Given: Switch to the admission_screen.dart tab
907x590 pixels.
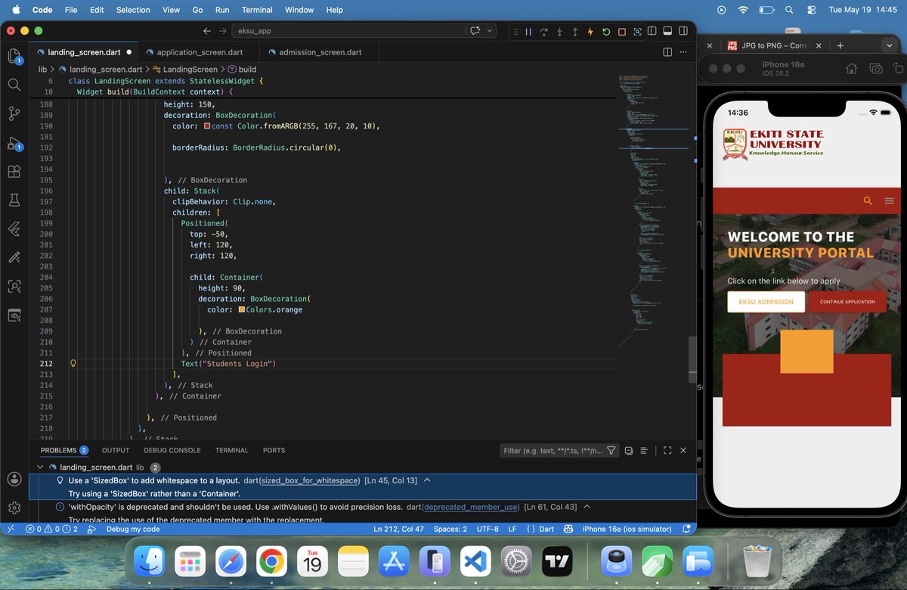Looking at the screenshot, I should (320, 52).
